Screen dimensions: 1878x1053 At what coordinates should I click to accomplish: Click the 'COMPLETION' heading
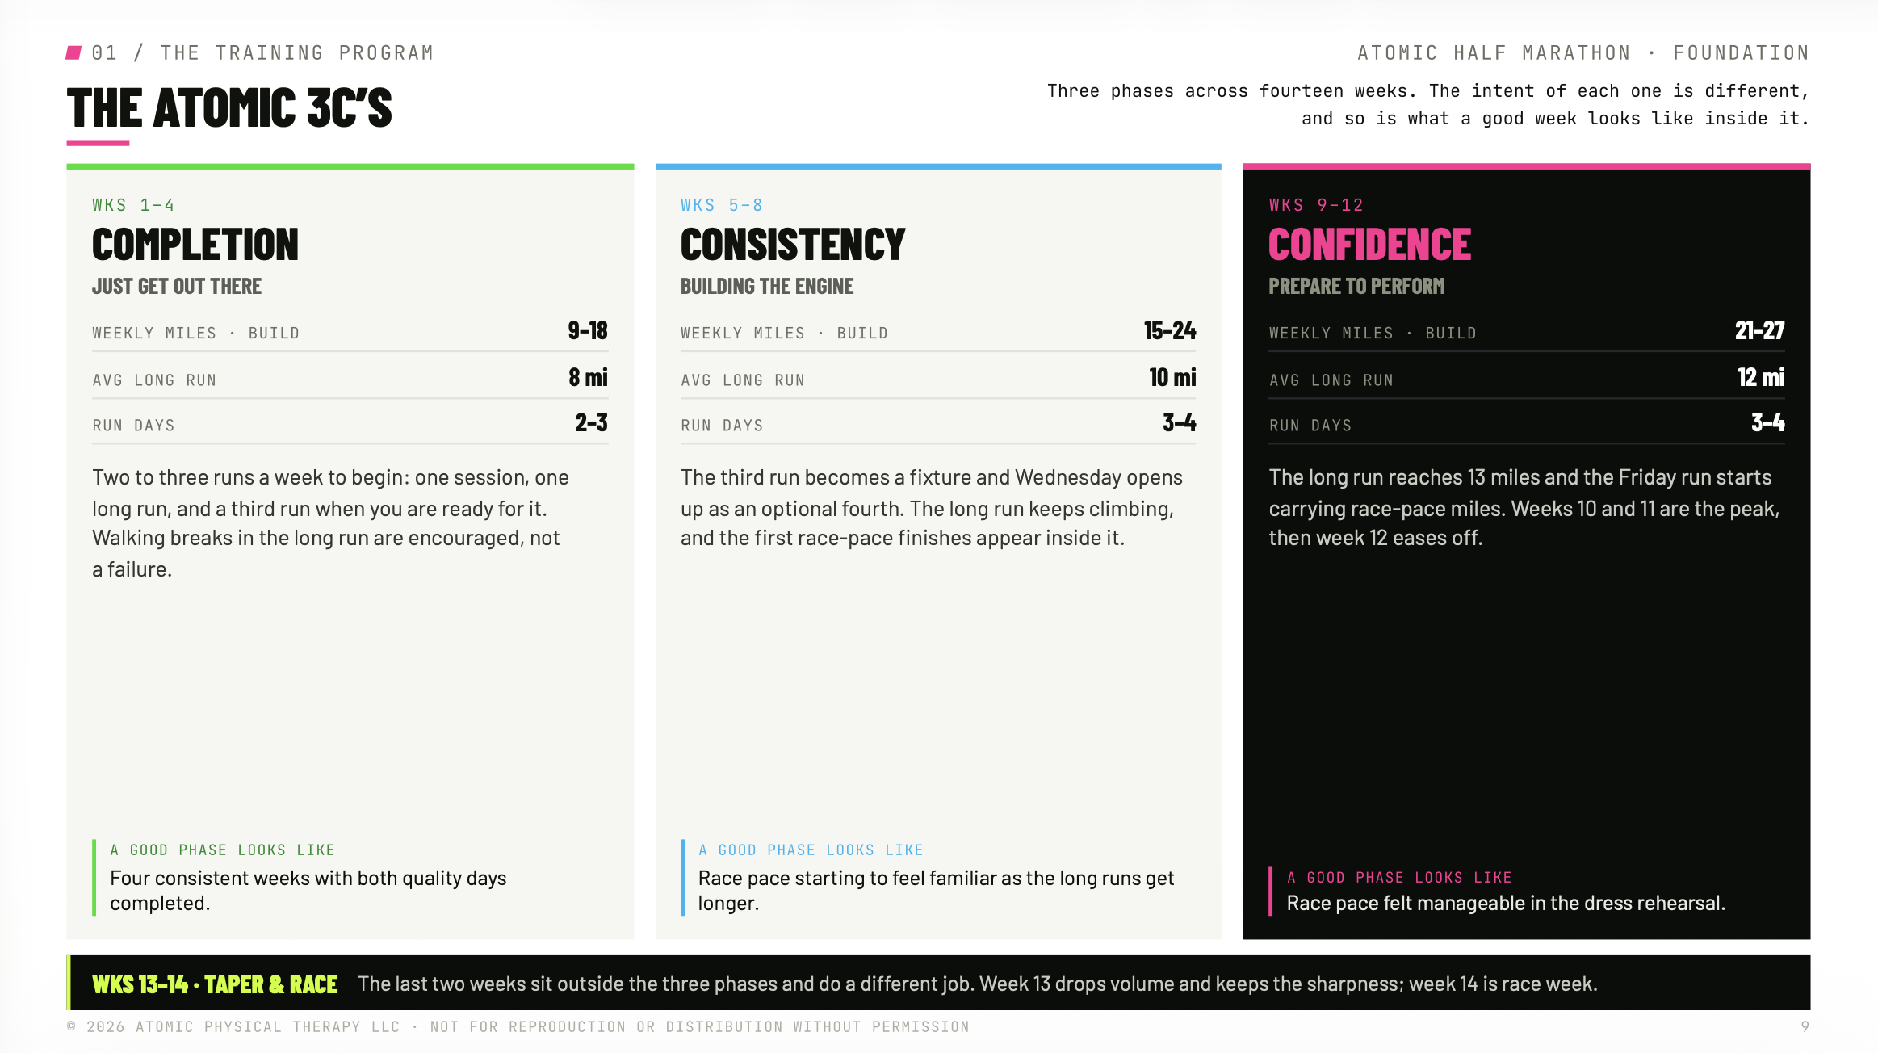pyautogui.click(x=195, y=245)
